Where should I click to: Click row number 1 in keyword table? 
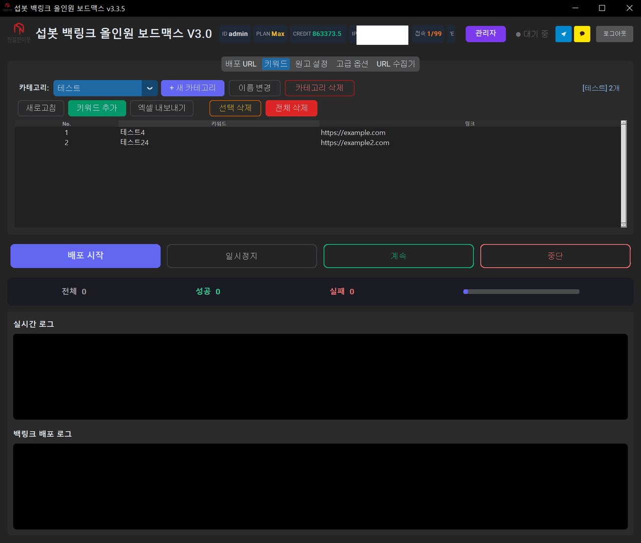67,133
